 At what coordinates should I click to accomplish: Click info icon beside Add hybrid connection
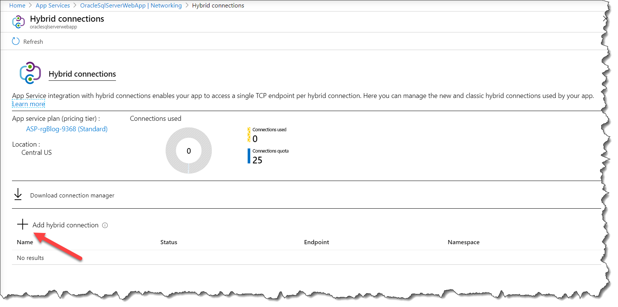tap(105, 225)
